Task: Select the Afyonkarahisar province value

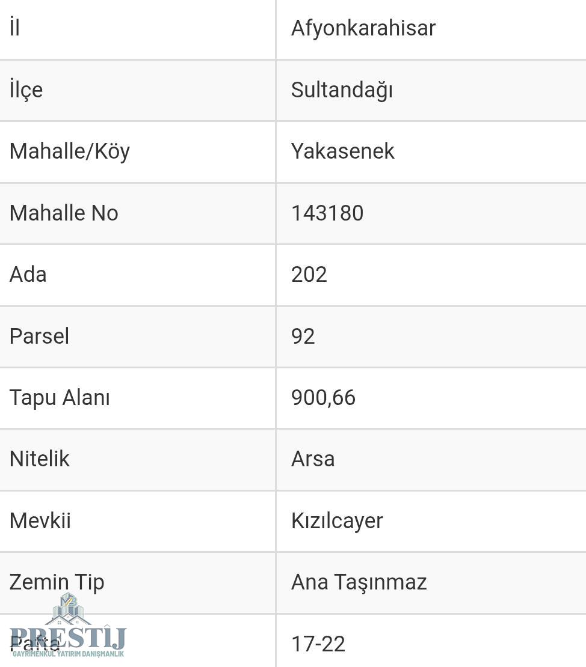Action: (x=363, y=28)
